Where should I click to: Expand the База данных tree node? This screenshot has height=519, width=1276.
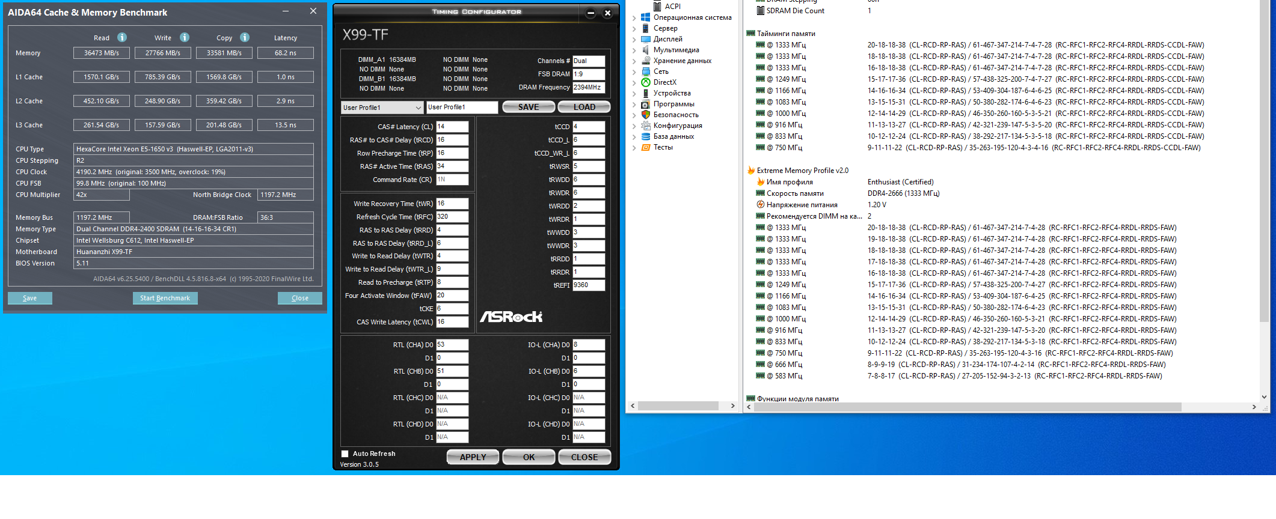click(634, 137)
